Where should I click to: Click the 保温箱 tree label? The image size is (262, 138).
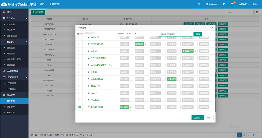pos(94,72)
